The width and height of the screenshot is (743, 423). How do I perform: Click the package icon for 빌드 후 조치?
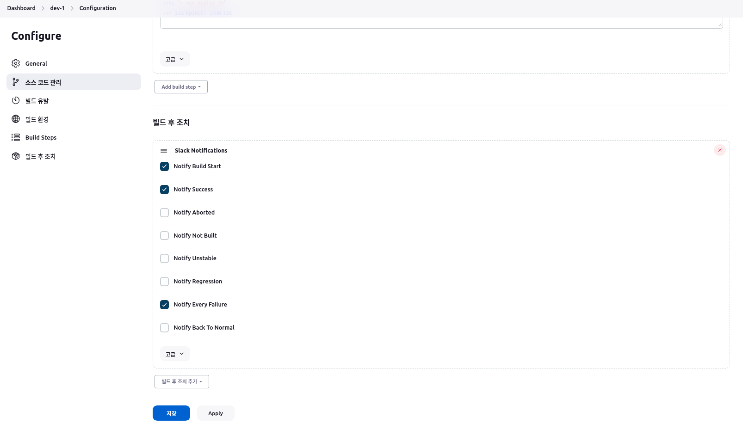(16, 156)
